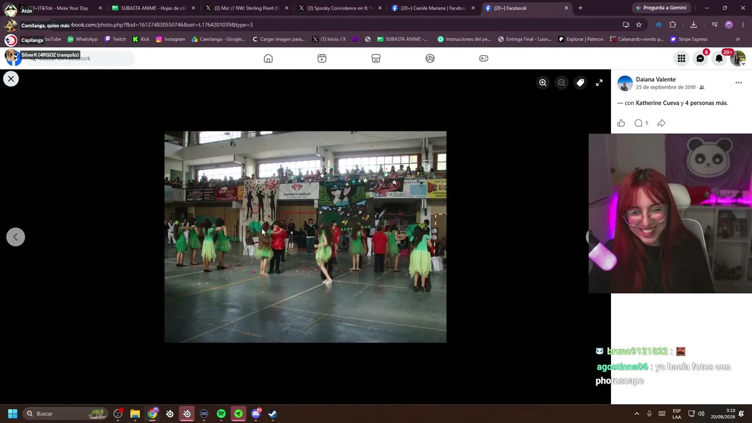Viewport: 752px width, 423px height.
Task: Open the WhatsApp bookmark
Action: [82, 39]
